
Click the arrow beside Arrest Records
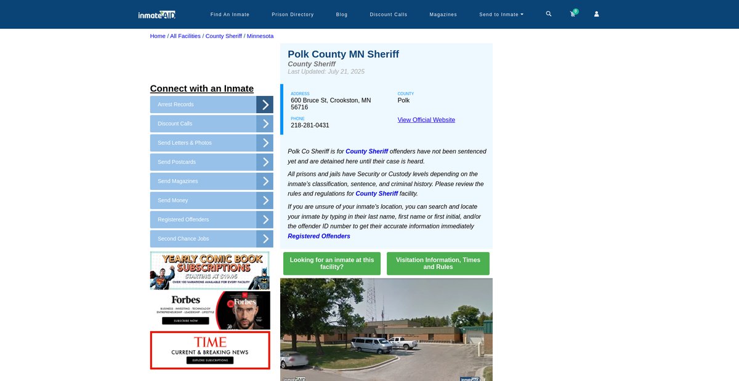tap(265, 104)
